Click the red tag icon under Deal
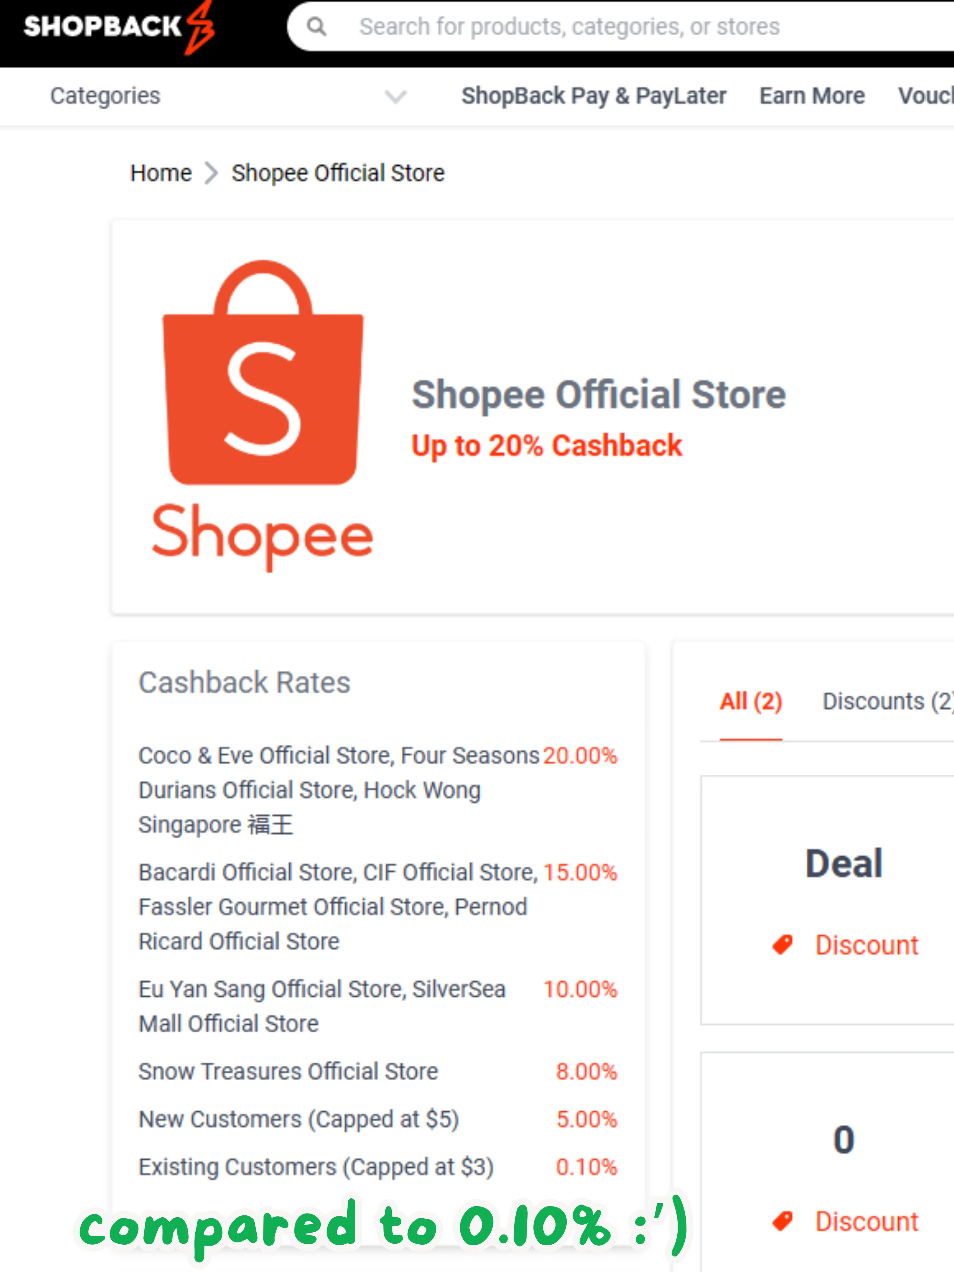 [782, 944]
